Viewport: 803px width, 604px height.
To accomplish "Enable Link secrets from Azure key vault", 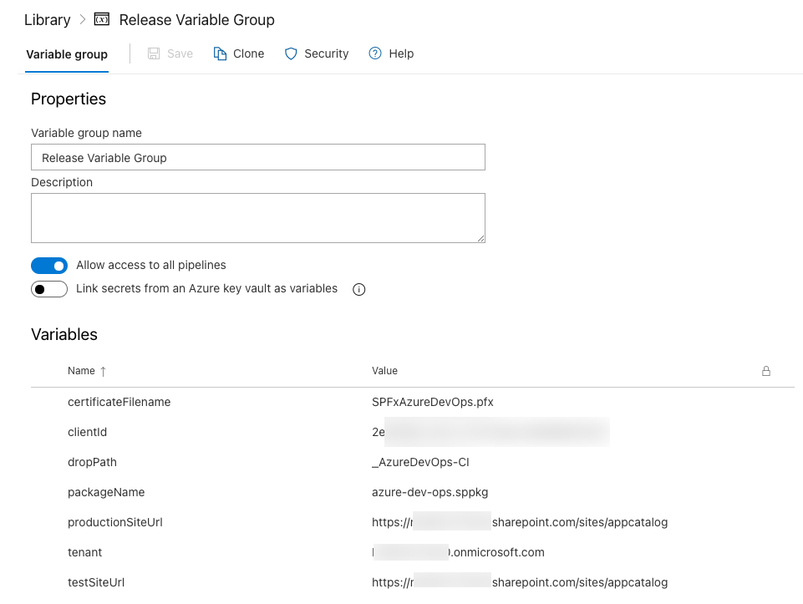I will [49, 289].
